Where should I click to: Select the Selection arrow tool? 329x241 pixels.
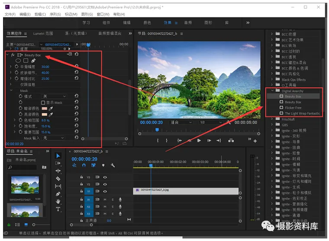click(x=58, y=156)
